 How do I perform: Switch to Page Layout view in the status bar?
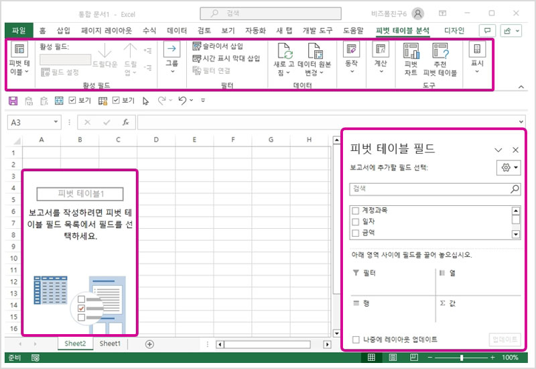click(x=393, y=358)
